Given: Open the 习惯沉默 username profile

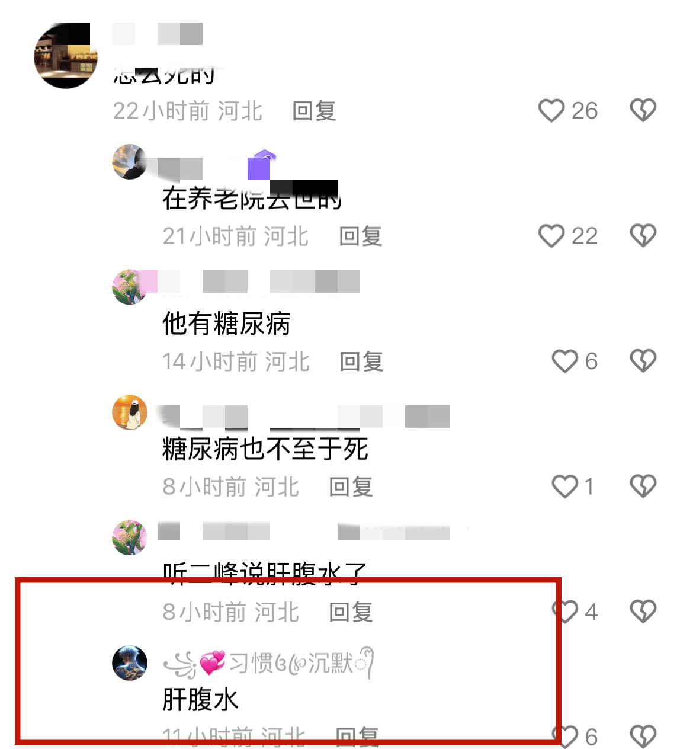Looking at the screenshot, I should coord(268,663).
